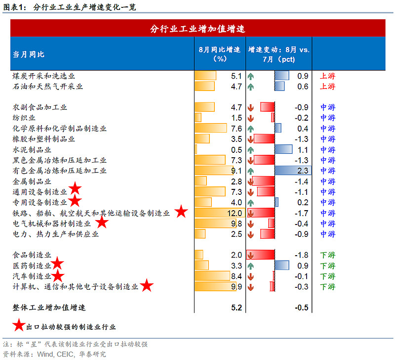The width and height of the screenshot is (395, 360).
Task: Click the legend star for 出口拉动较强的制造业行业
Action: click(18, 326)
